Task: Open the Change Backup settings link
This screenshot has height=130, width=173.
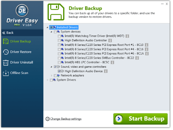Action: (66, 119)
